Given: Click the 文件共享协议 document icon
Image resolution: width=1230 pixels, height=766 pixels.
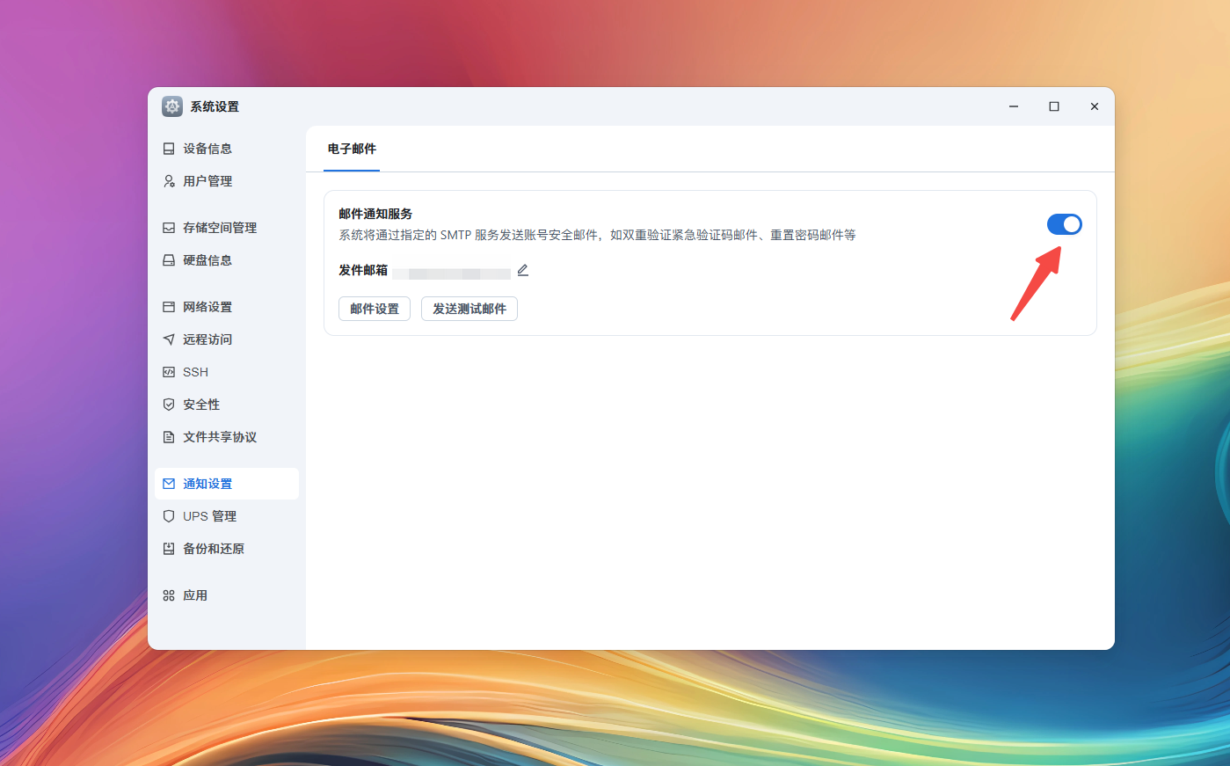Looking at the screenshot, I should pyautogui.click(x=169, y=436).
